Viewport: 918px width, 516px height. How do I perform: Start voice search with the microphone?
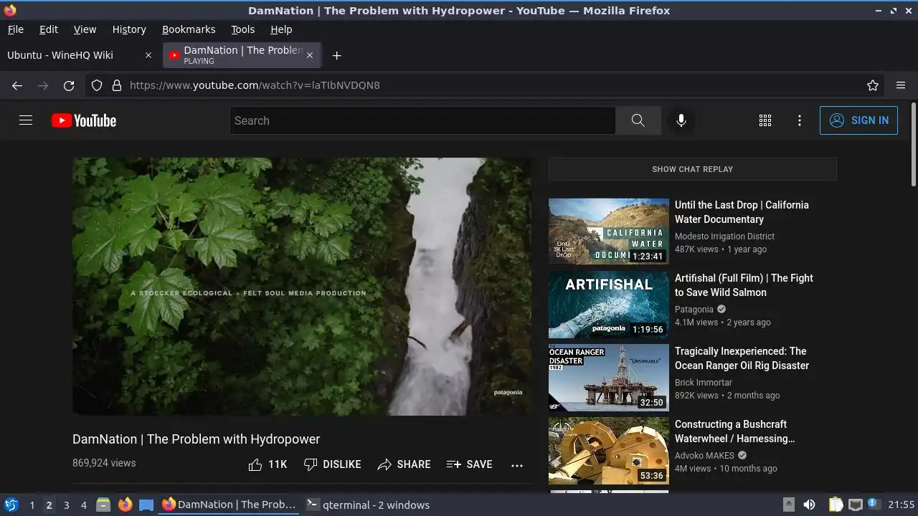tap(681, 120)
